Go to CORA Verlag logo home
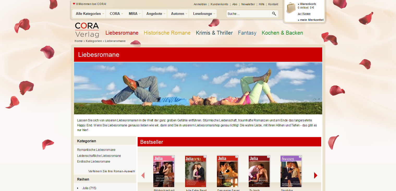This screenshot has height=191, width=396. point(87,30)
